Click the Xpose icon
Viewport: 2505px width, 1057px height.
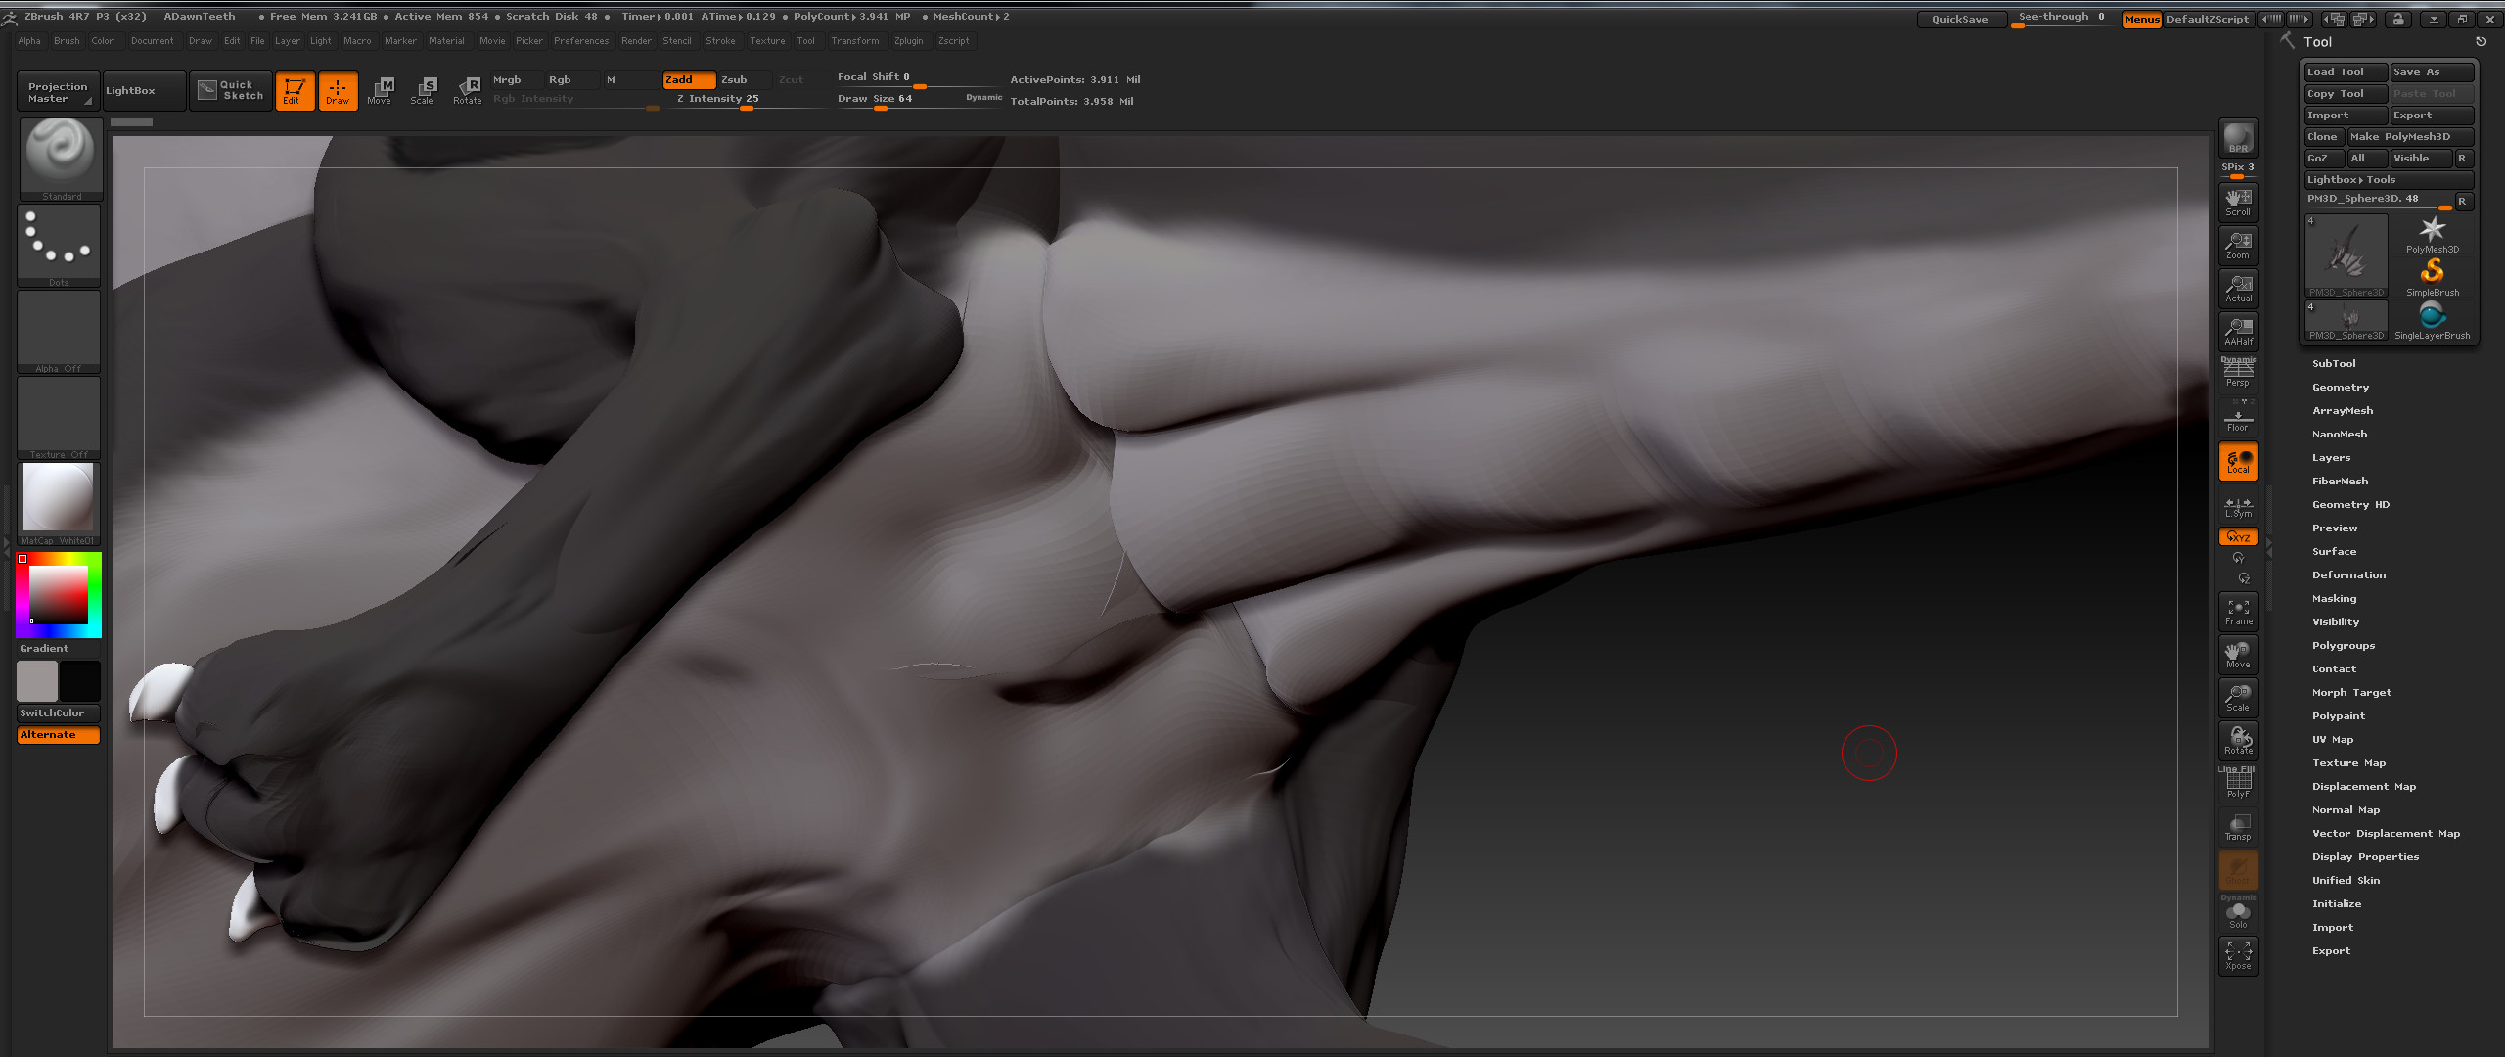coord(2238,956)
